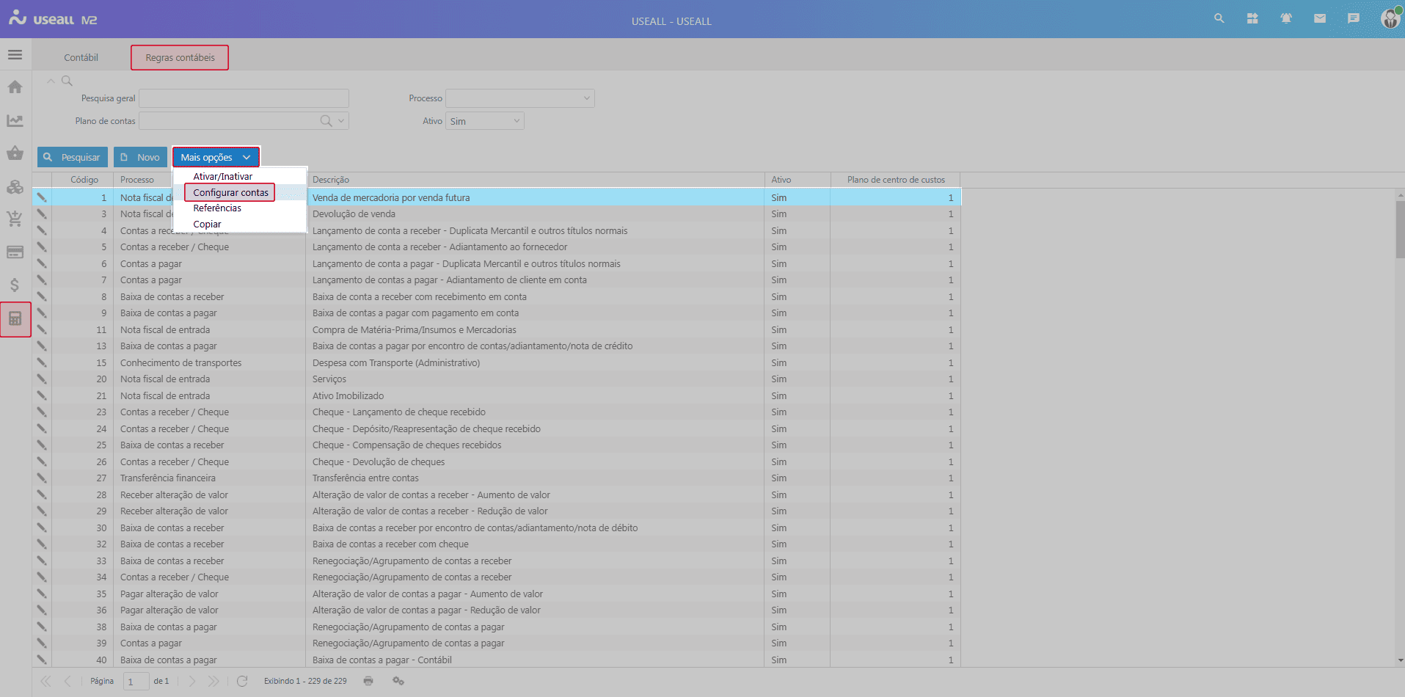Open the Mais opções dropdown

(x=216, y=156)
